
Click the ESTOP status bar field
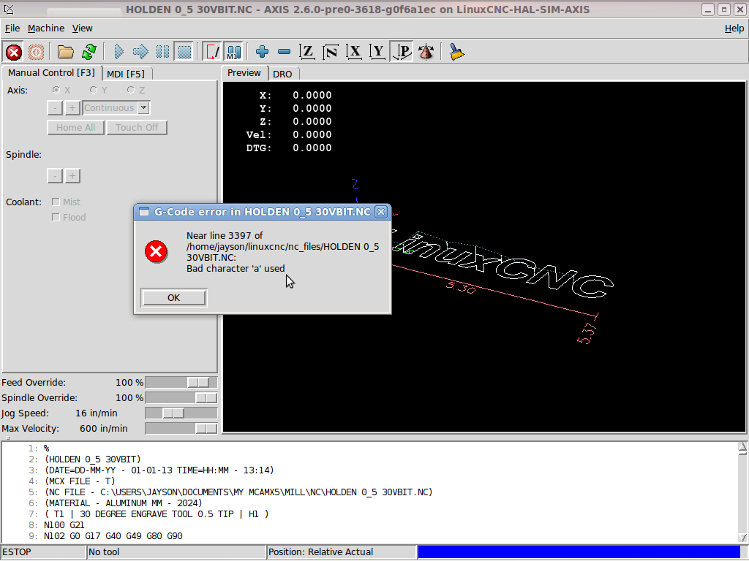click(x=43, y=552)
